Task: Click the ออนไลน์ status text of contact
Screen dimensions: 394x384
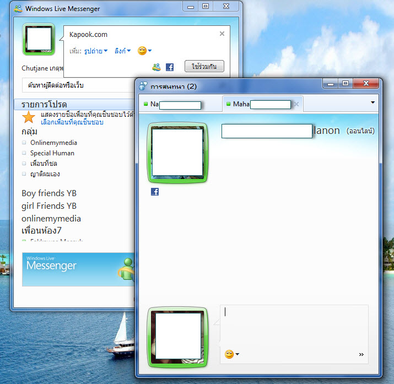Action: [x=360, y=131]
